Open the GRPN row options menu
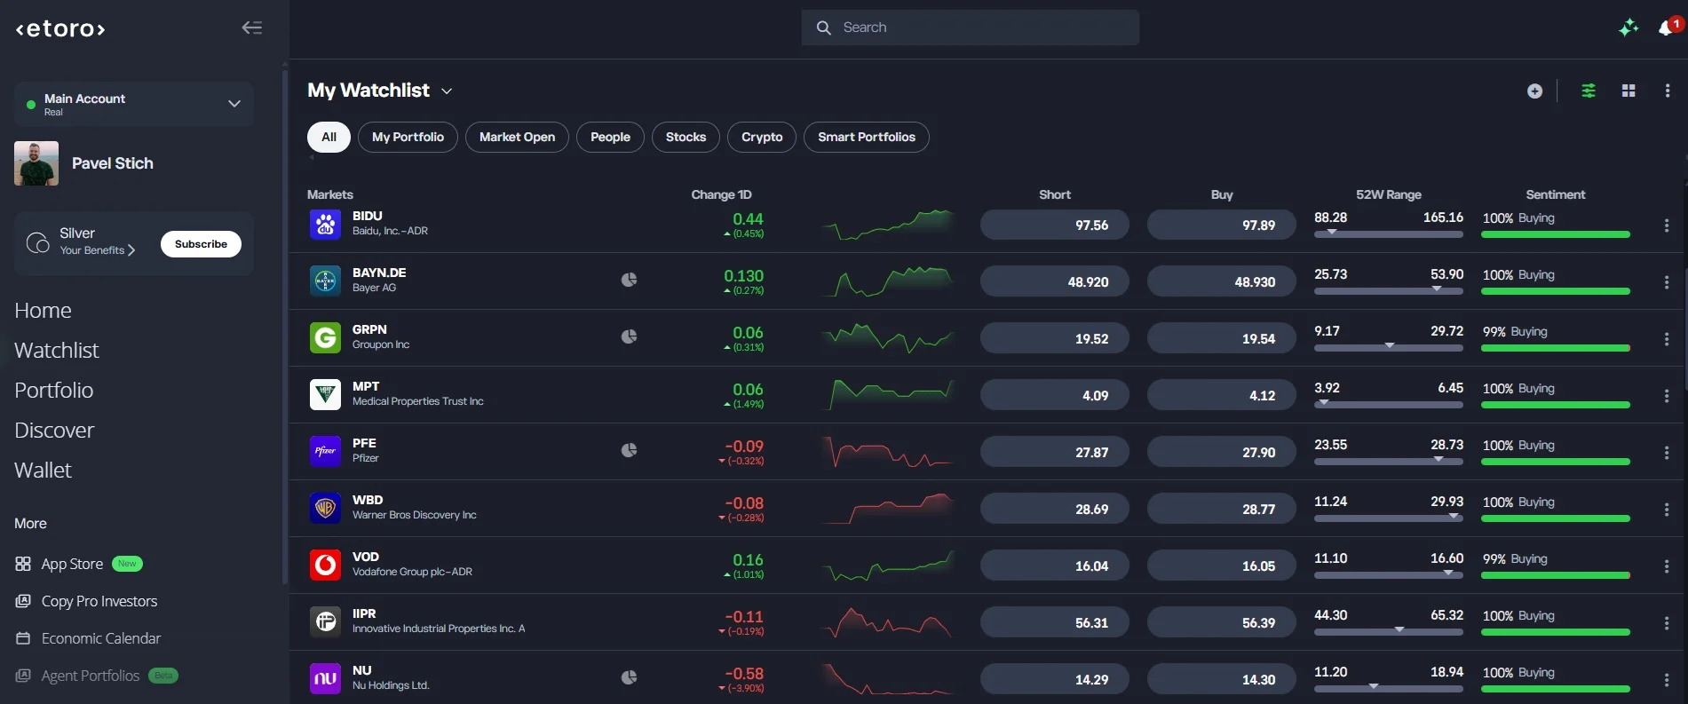 [x=1667, y=339]
